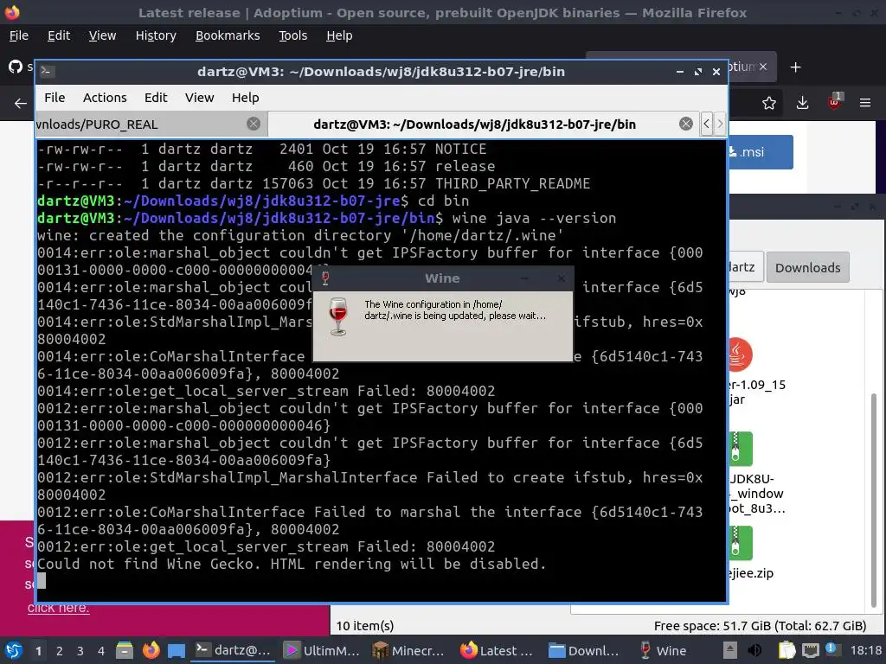Viewport: 886px width, 664px height.
Task: Open the Firefox Edit menu
Action: tap(59, 35)
